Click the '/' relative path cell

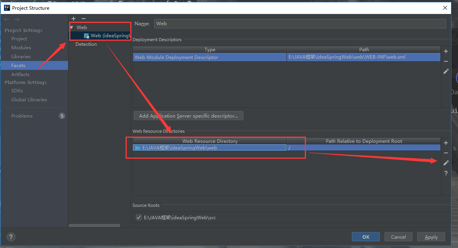coord(364,148)
